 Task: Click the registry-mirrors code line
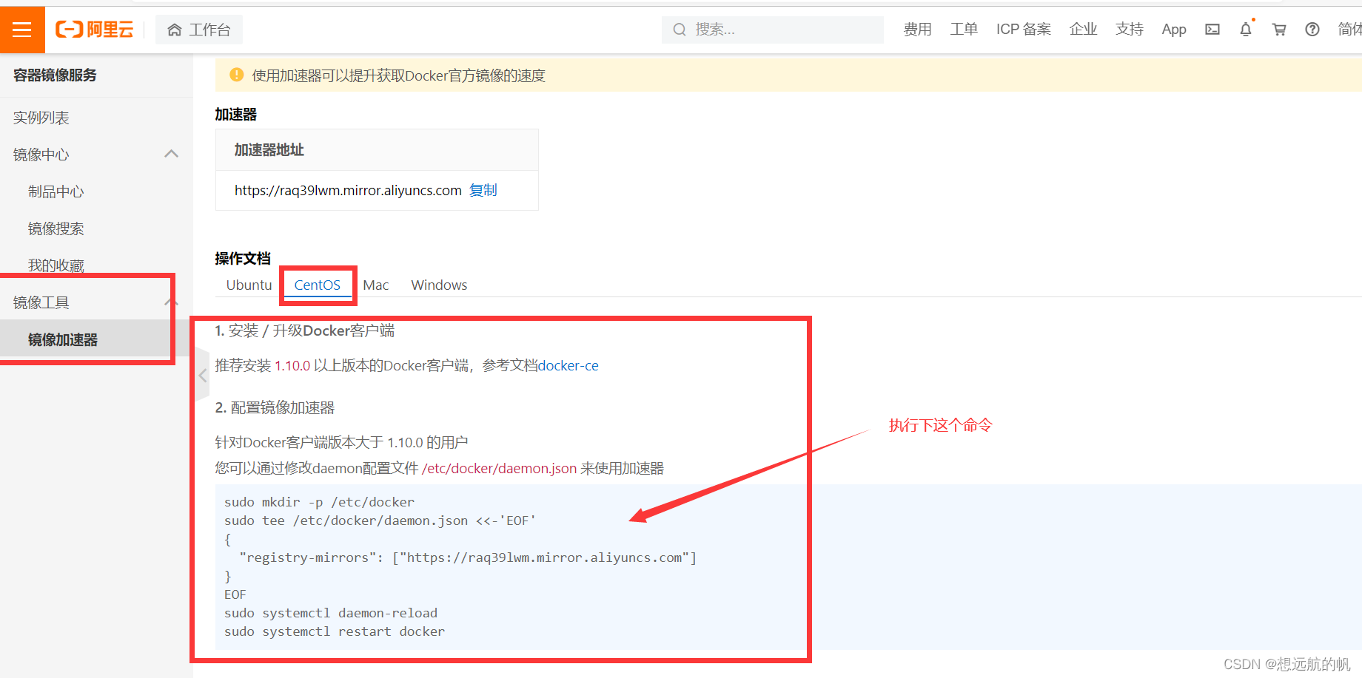[x=468, y=557]
